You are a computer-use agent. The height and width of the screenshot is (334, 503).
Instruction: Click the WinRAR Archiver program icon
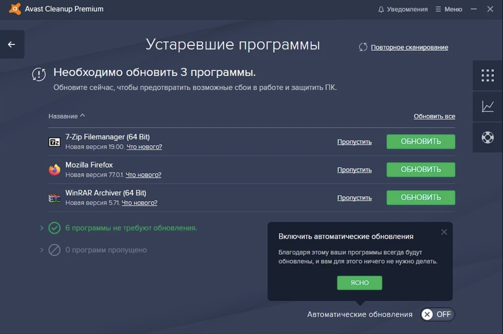point(55,198)
